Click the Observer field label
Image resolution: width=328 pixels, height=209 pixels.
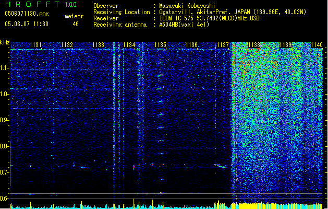click(106, 6)
